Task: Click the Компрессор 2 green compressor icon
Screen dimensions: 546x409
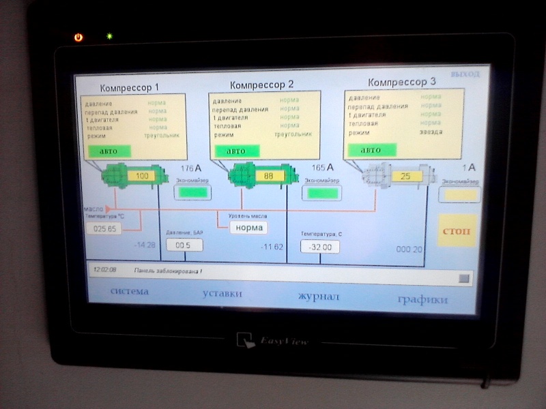Action: pyautogui.click(x=263, y=176)
